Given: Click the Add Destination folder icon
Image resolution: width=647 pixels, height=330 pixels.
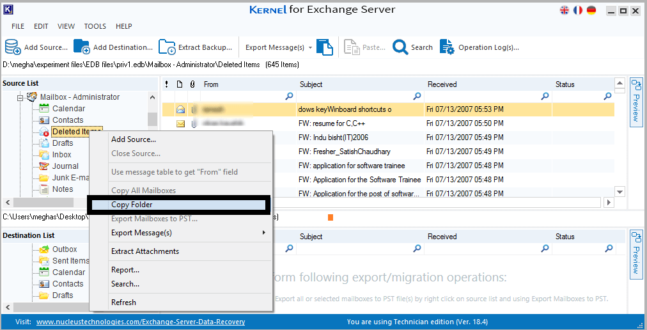Looking at the screenshot, I should coord(82,47).
